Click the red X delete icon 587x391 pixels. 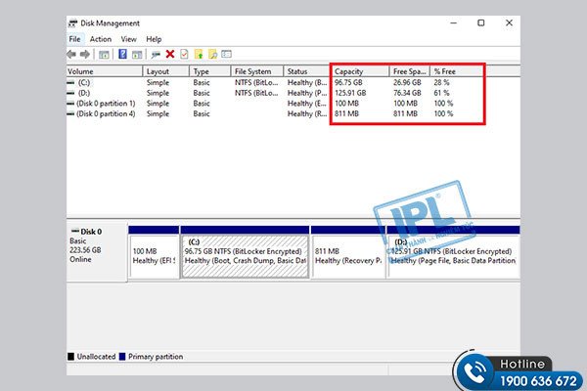170,55
